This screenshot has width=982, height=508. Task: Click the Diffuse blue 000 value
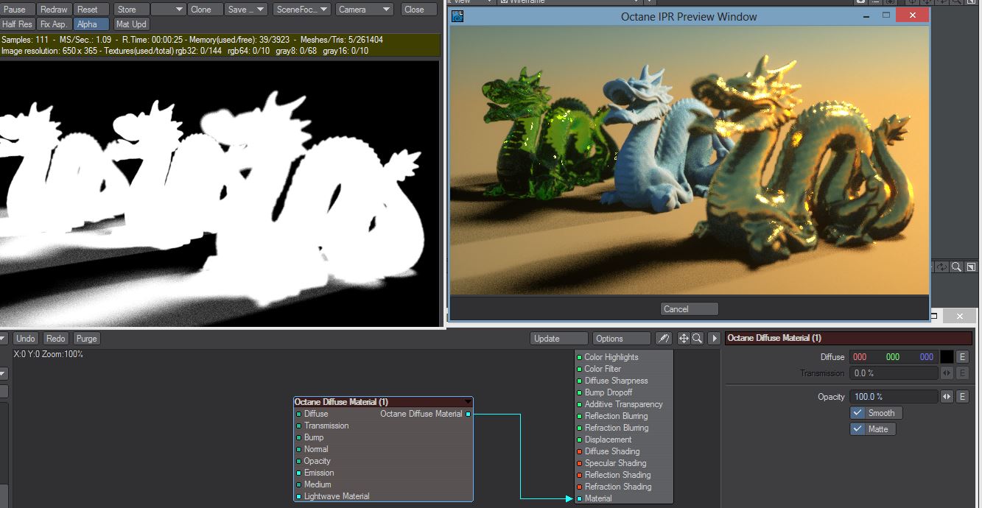click(927, 357)
